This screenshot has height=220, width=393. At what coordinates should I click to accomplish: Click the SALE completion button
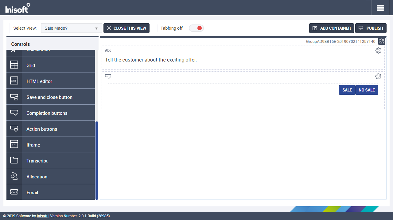point(347,90)
